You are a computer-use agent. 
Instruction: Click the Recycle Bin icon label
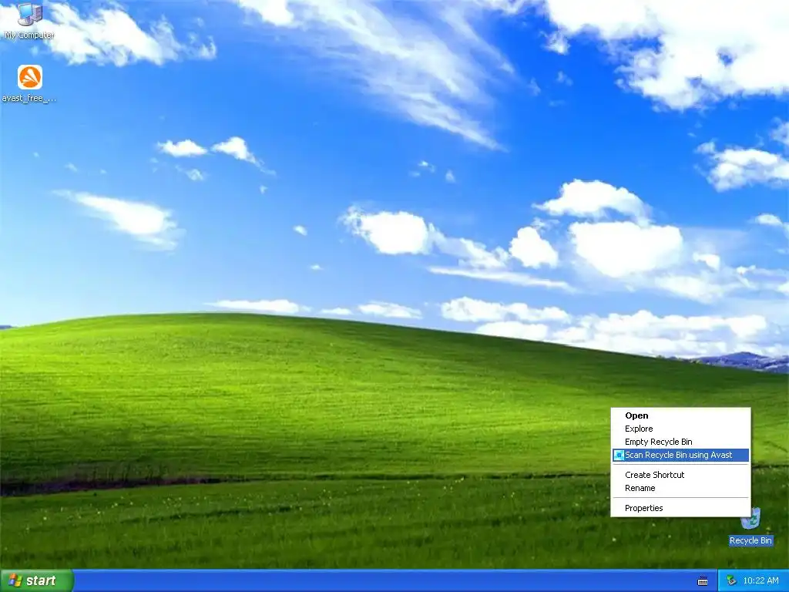750,540
